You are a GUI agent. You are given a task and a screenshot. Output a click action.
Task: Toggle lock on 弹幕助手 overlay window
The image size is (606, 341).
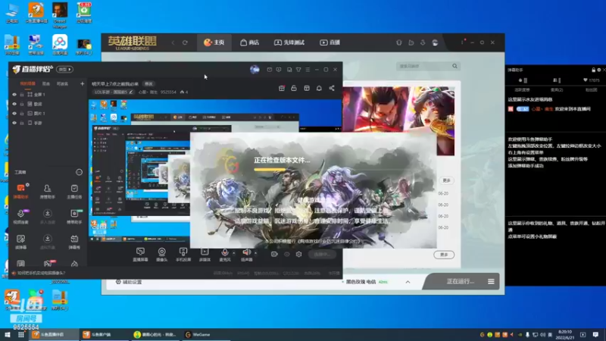593,70
